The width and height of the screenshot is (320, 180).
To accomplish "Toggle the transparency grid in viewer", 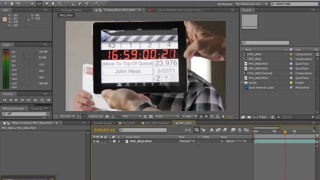I will click(x=151, y=116).
